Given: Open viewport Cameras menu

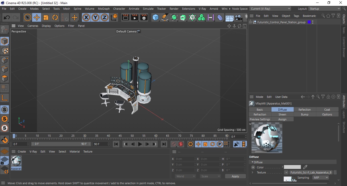Looking at the screenshot, I should (33, 26).
